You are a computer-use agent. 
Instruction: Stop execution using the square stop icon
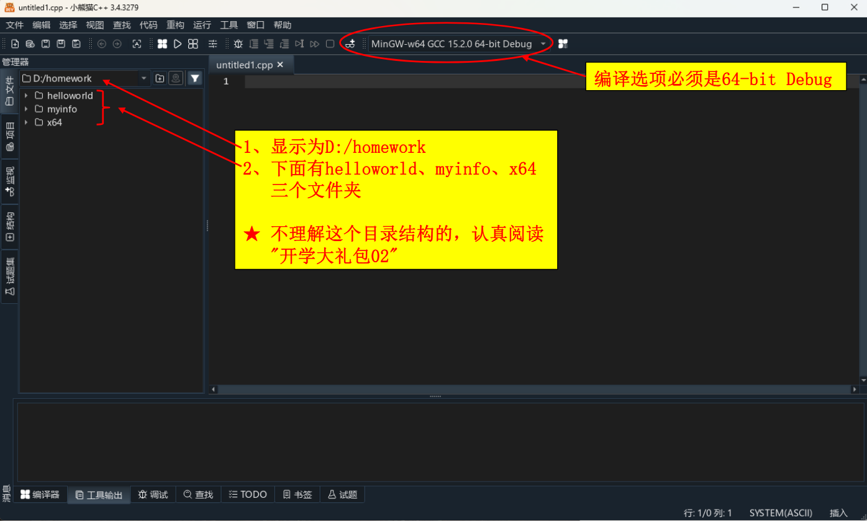(330, 43)
